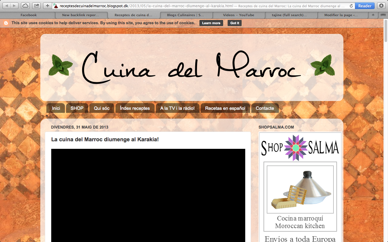Open Recetas en español page
This screenshot has width=388, height=242.
tap(225, 108)
